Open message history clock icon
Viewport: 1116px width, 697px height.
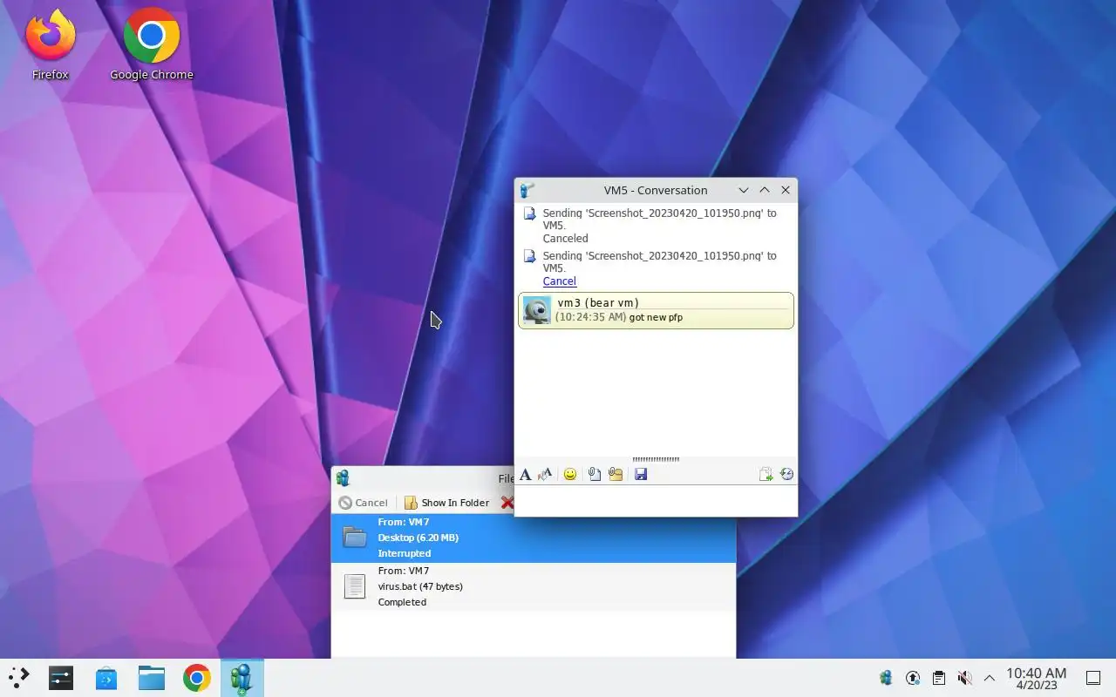(x=787, y=475)
